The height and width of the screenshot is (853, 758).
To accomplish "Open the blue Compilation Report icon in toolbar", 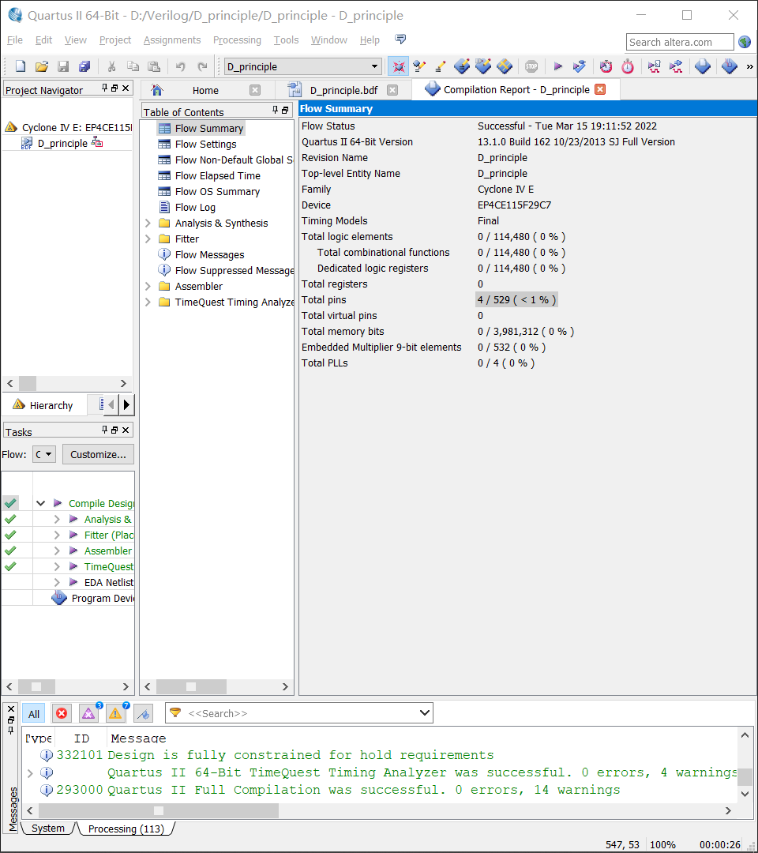I will [x=703, y=66].
